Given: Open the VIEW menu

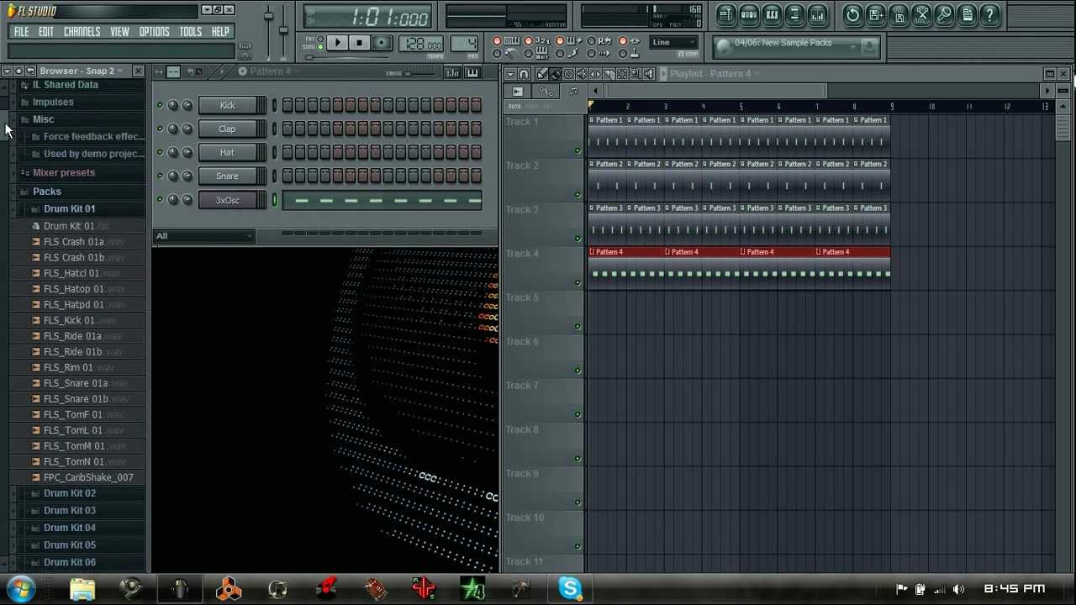Looking at the screenshot, I should [119, 32].
